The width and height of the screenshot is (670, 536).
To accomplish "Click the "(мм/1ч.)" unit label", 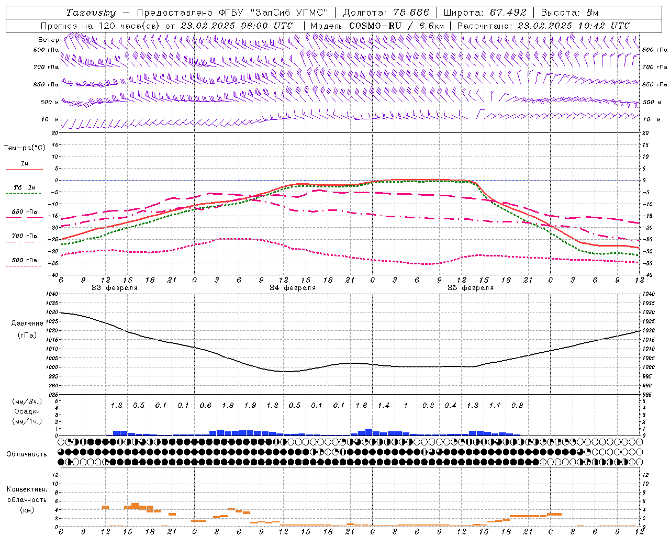I will coord(26,421).
